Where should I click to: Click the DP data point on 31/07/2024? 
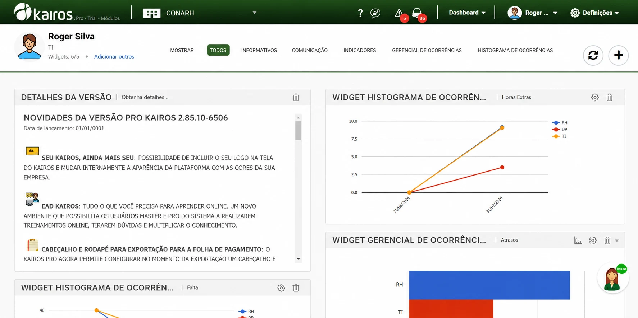502,167
